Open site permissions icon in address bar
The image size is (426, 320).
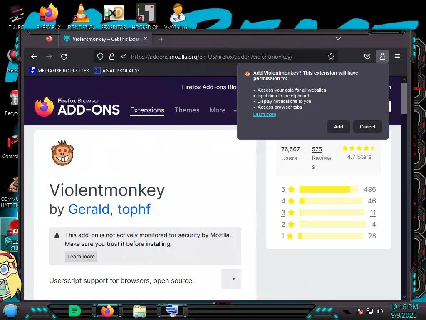click(124, 57)
